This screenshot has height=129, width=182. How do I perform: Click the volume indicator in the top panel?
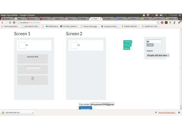click(166, 15)
